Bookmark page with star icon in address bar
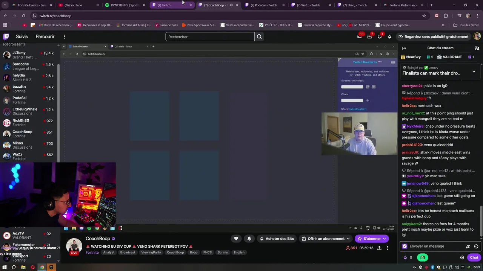This screenshot has width=483, height=271. click(x=424, y=16)
